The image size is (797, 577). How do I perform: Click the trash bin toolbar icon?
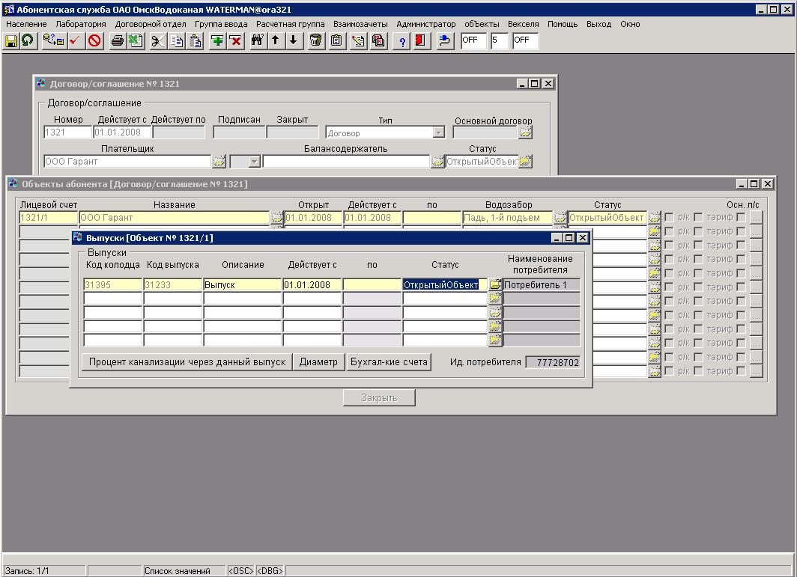coord(316,40)
